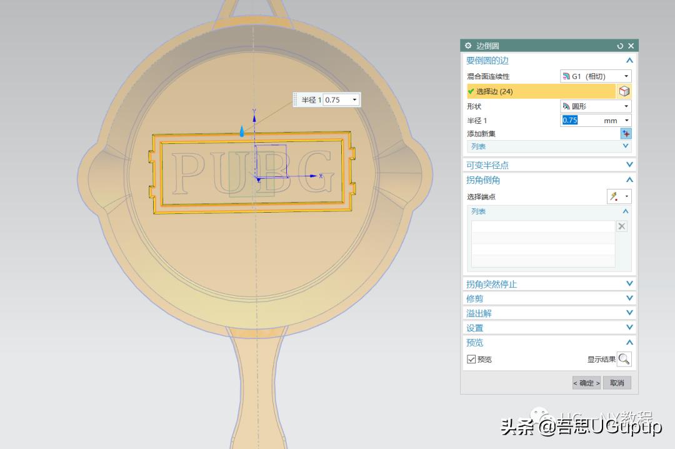The width and height of the screenshot is (675, 449).
Task: Click the add new set icon
Action: 626,134
